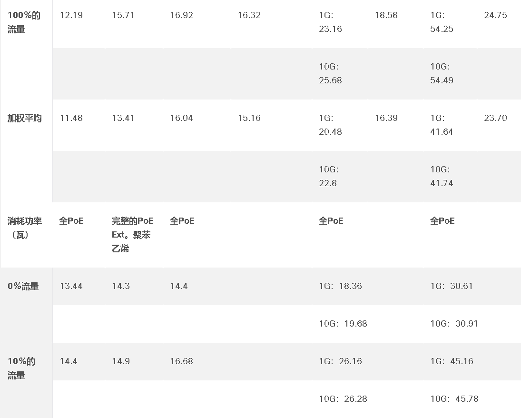This screenshot has width=521, height=418.
Task: Select the 完整的PoE Ext。聚苯乙烯 header cell
Action: coord(133,235)
